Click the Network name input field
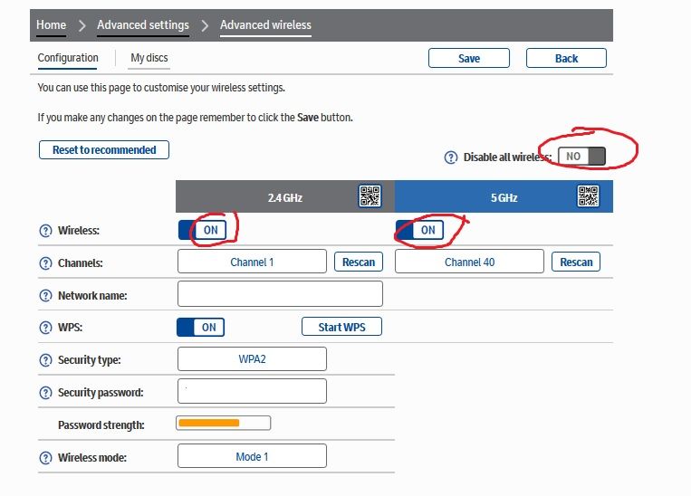This screenshot has width=691, height=496. pos(280,294)
